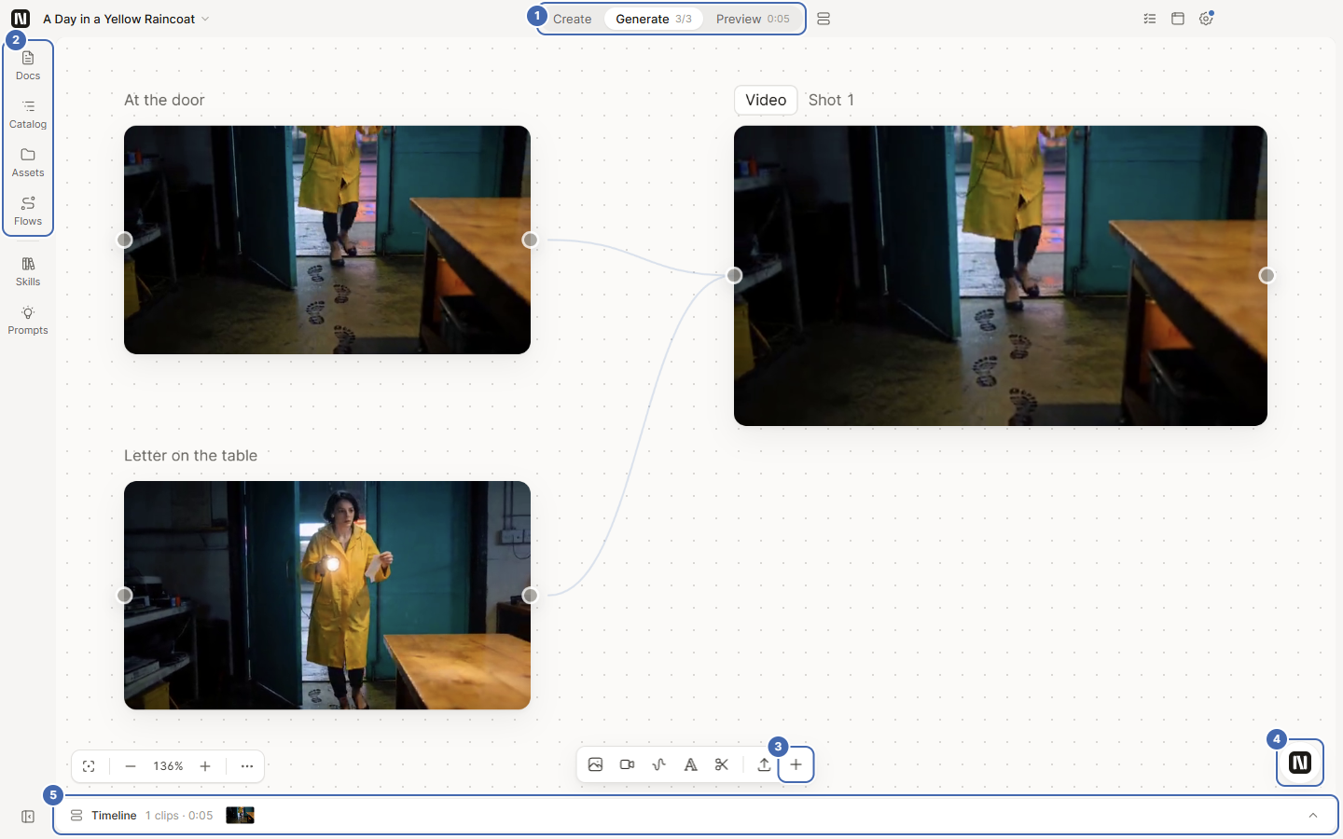This screenshot has height=839, width=1343.
Task: Add a text node
Action: click(690, 764)
